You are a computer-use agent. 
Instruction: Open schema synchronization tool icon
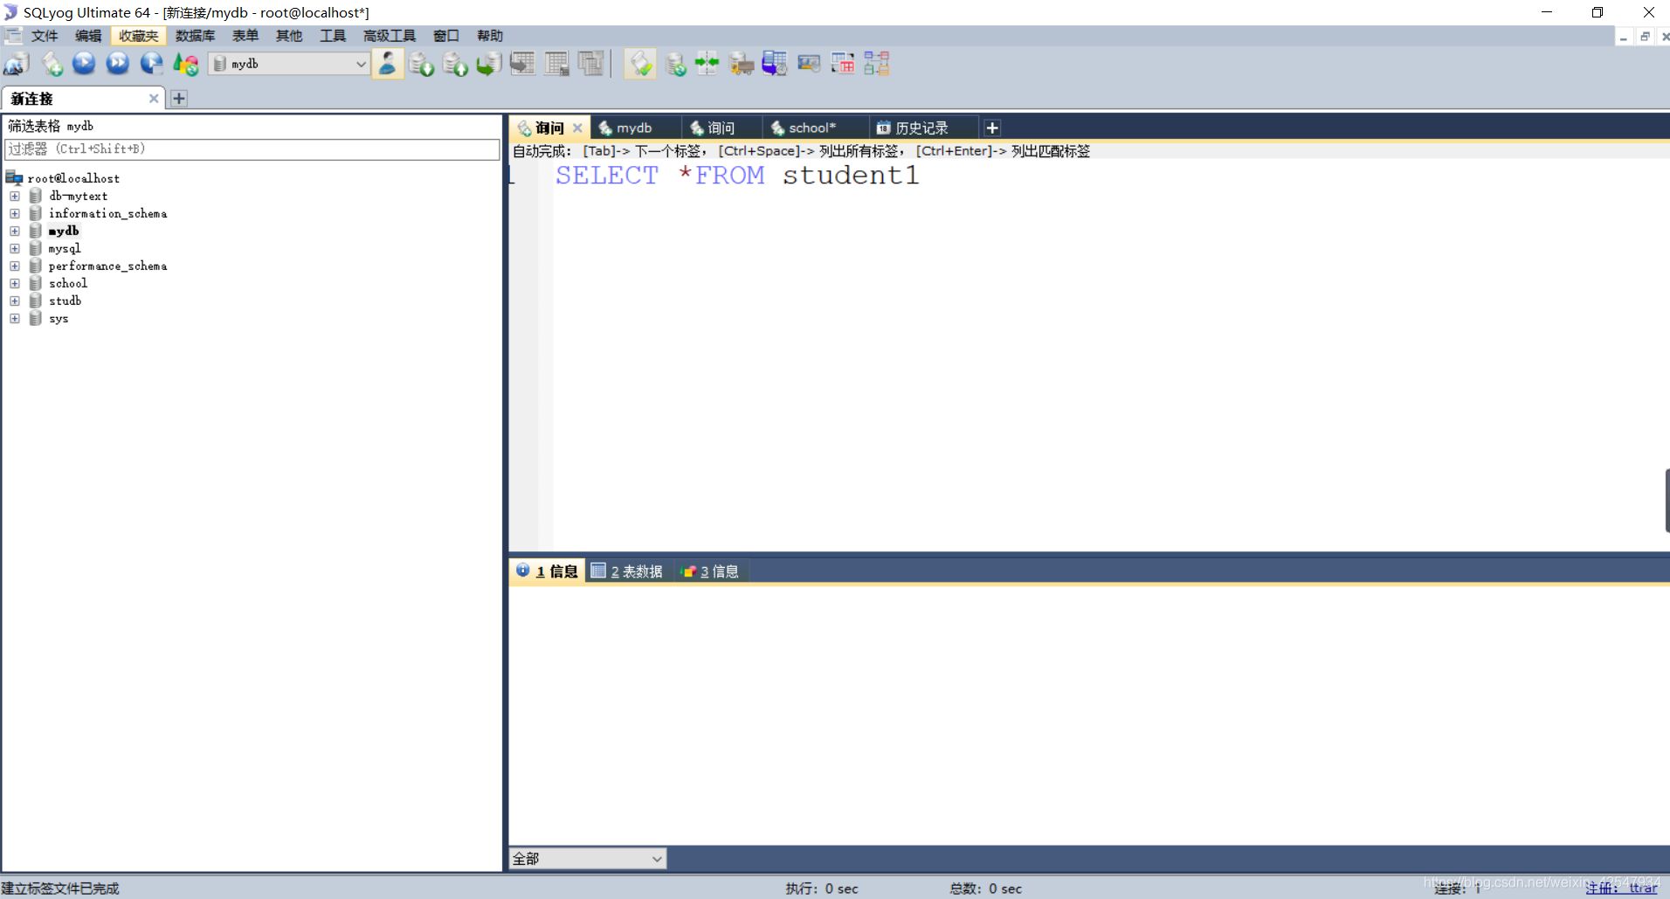675,64
